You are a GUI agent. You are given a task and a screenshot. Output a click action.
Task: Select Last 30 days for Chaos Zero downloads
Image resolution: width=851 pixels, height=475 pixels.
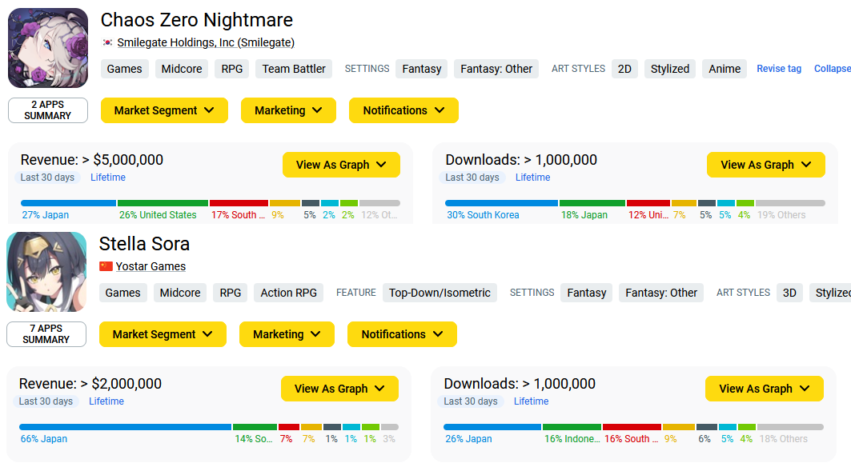tap(472, 178)
